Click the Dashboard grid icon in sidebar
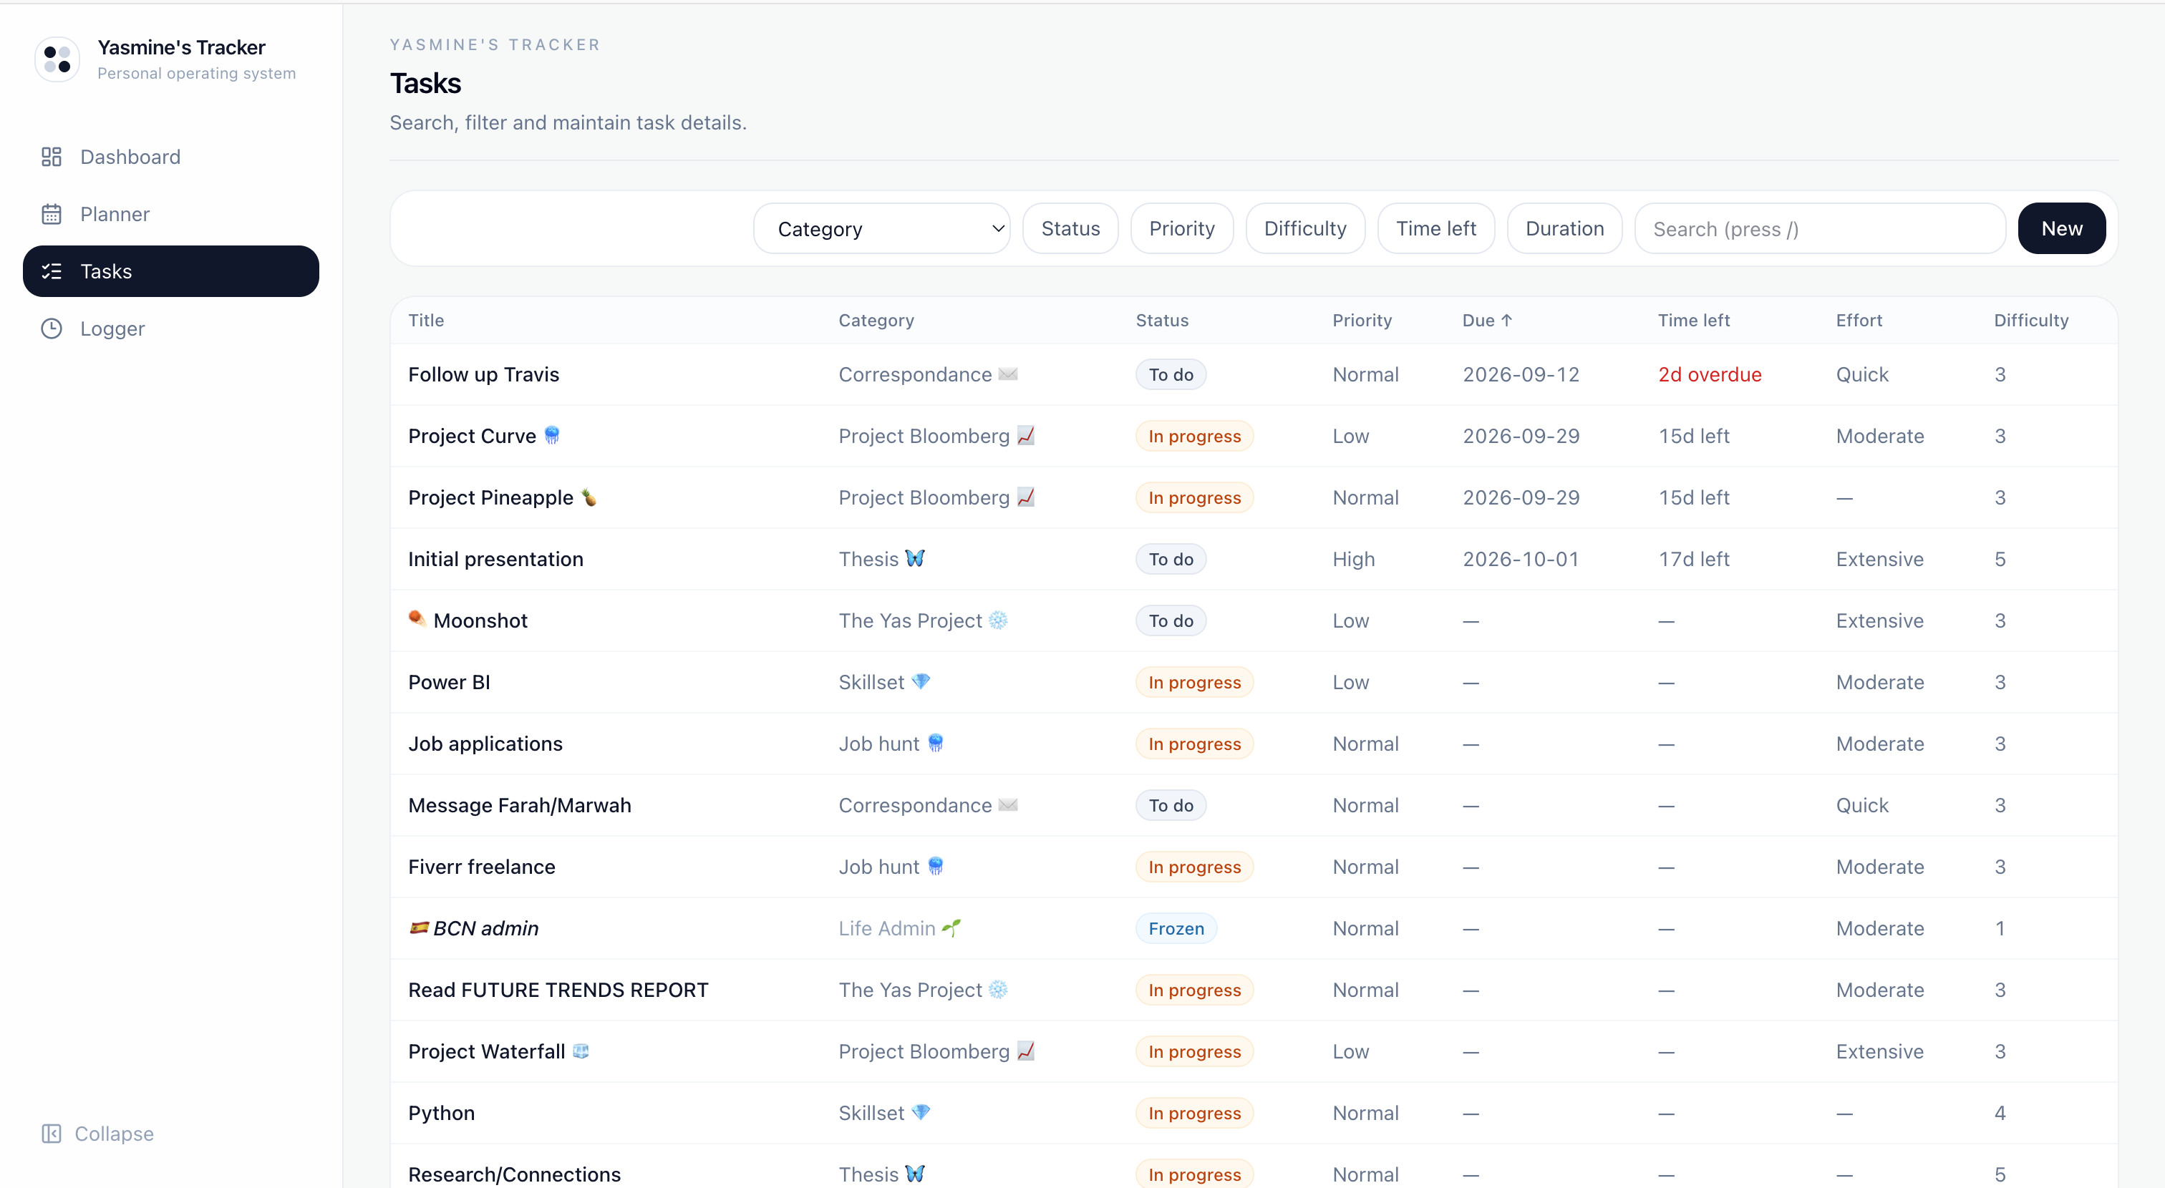 click(x=52, y=157)
